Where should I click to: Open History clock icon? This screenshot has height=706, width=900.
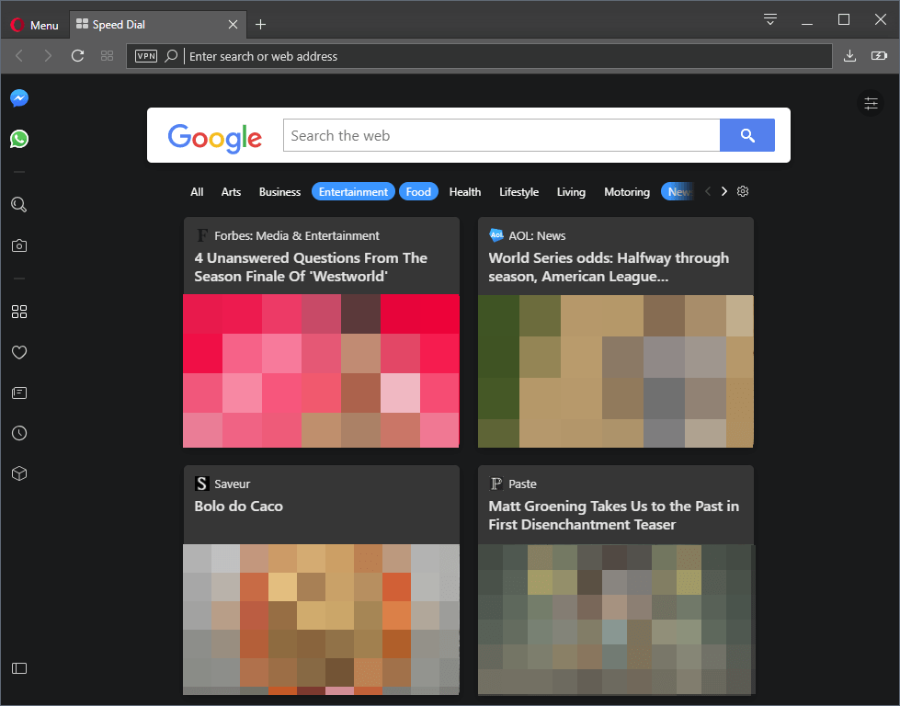19,433
